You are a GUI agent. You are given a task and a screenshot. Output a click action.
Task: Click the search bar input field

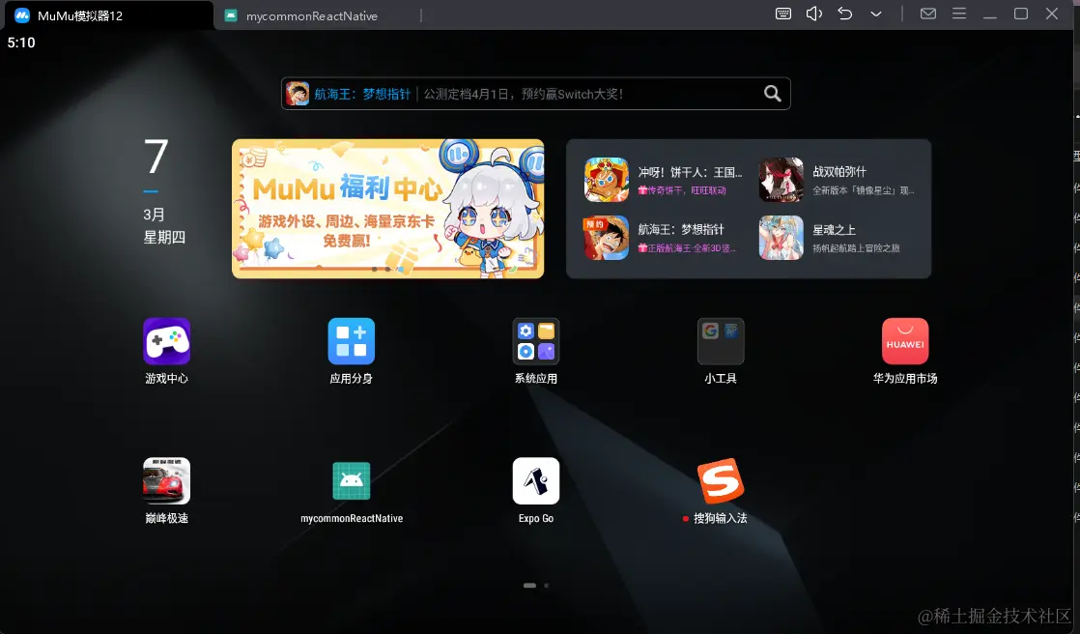(x=536, y=94)
